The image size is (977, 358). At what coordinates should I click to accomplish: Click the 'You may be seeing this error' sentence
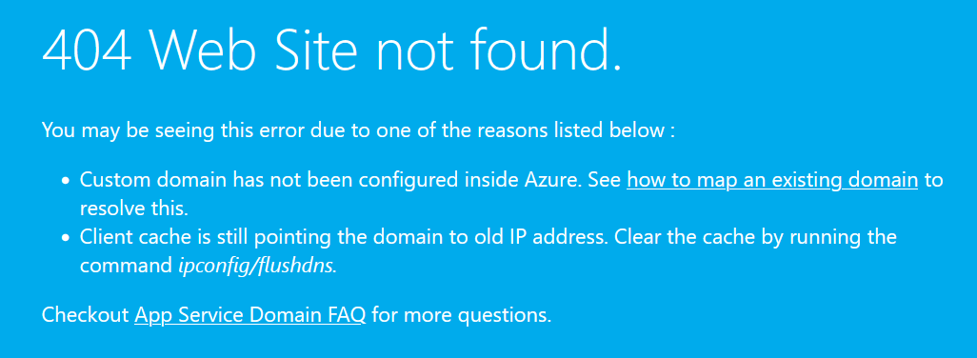(358, 130)
